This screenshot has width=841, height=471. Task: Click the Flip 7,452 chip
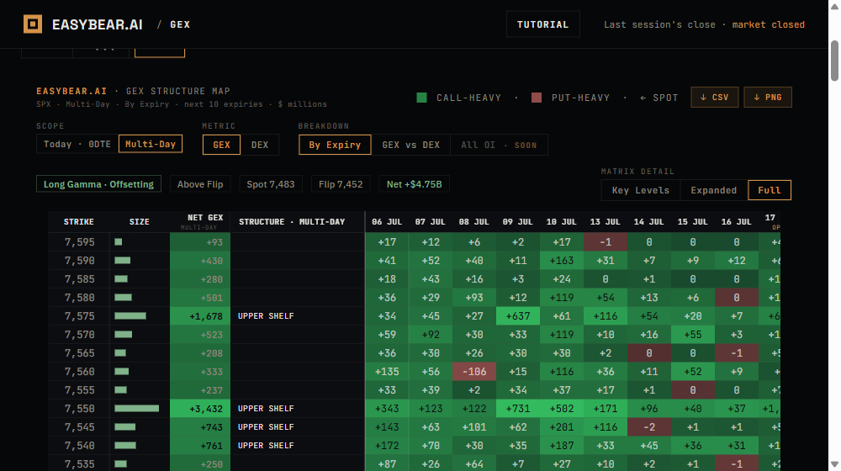click(341, 184)
